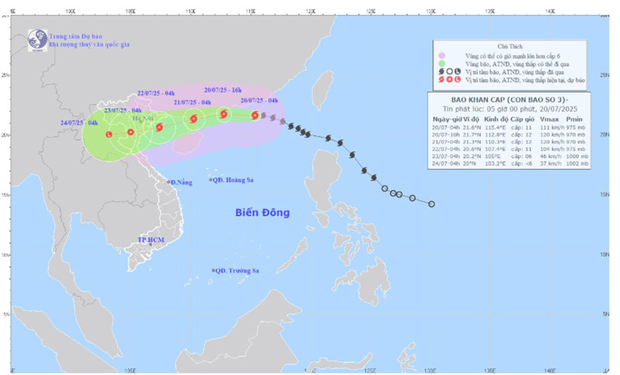
Task: Click the storm icon at 20/07/25 - 16h
Action: [x=223, y=114]
